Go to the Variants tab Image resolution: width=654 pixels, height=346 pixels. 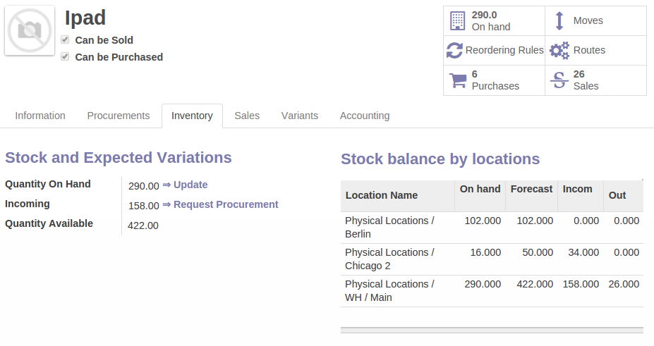(300, 116)
